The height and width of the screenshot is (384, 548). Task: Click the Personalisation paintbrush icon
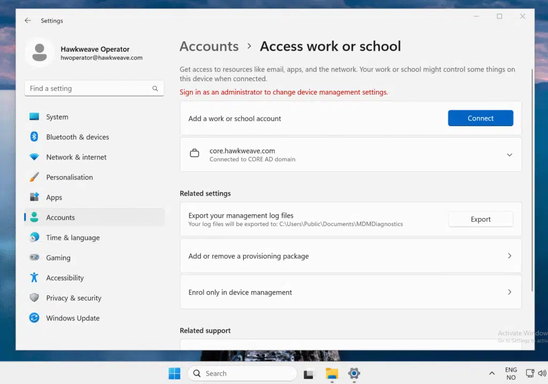(x=34, y=177)
